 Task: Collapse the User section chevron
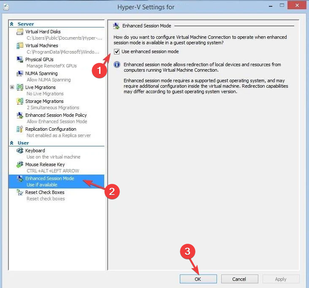coord(12,143)
